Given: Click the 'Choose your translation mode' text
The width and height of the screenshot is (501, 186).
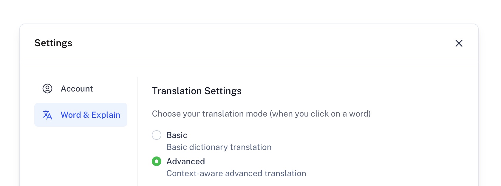Looking at the screenshot, I should (261, 114).
